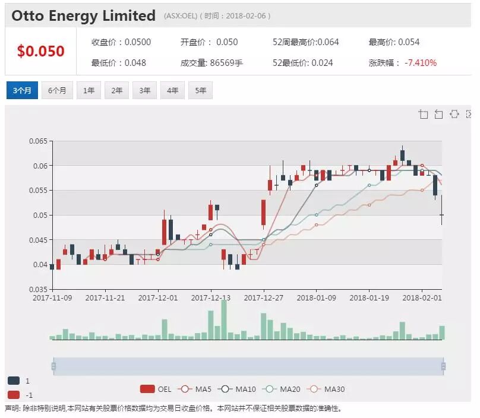This screenshot has height=418, width=480.
Task: Toggle the OEL candlestick series legend
Action: [x=156, y=389]
